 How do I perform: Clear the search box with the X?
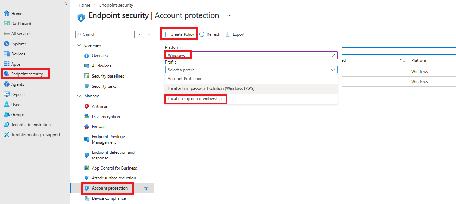(x=139, y=34)
